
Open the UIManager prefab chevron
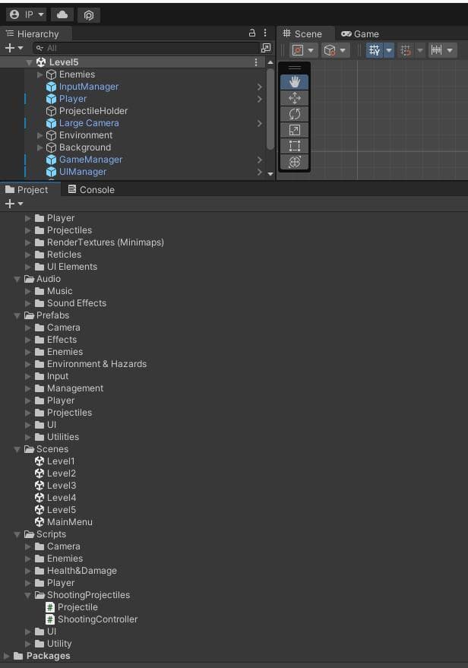coord(259,172)
